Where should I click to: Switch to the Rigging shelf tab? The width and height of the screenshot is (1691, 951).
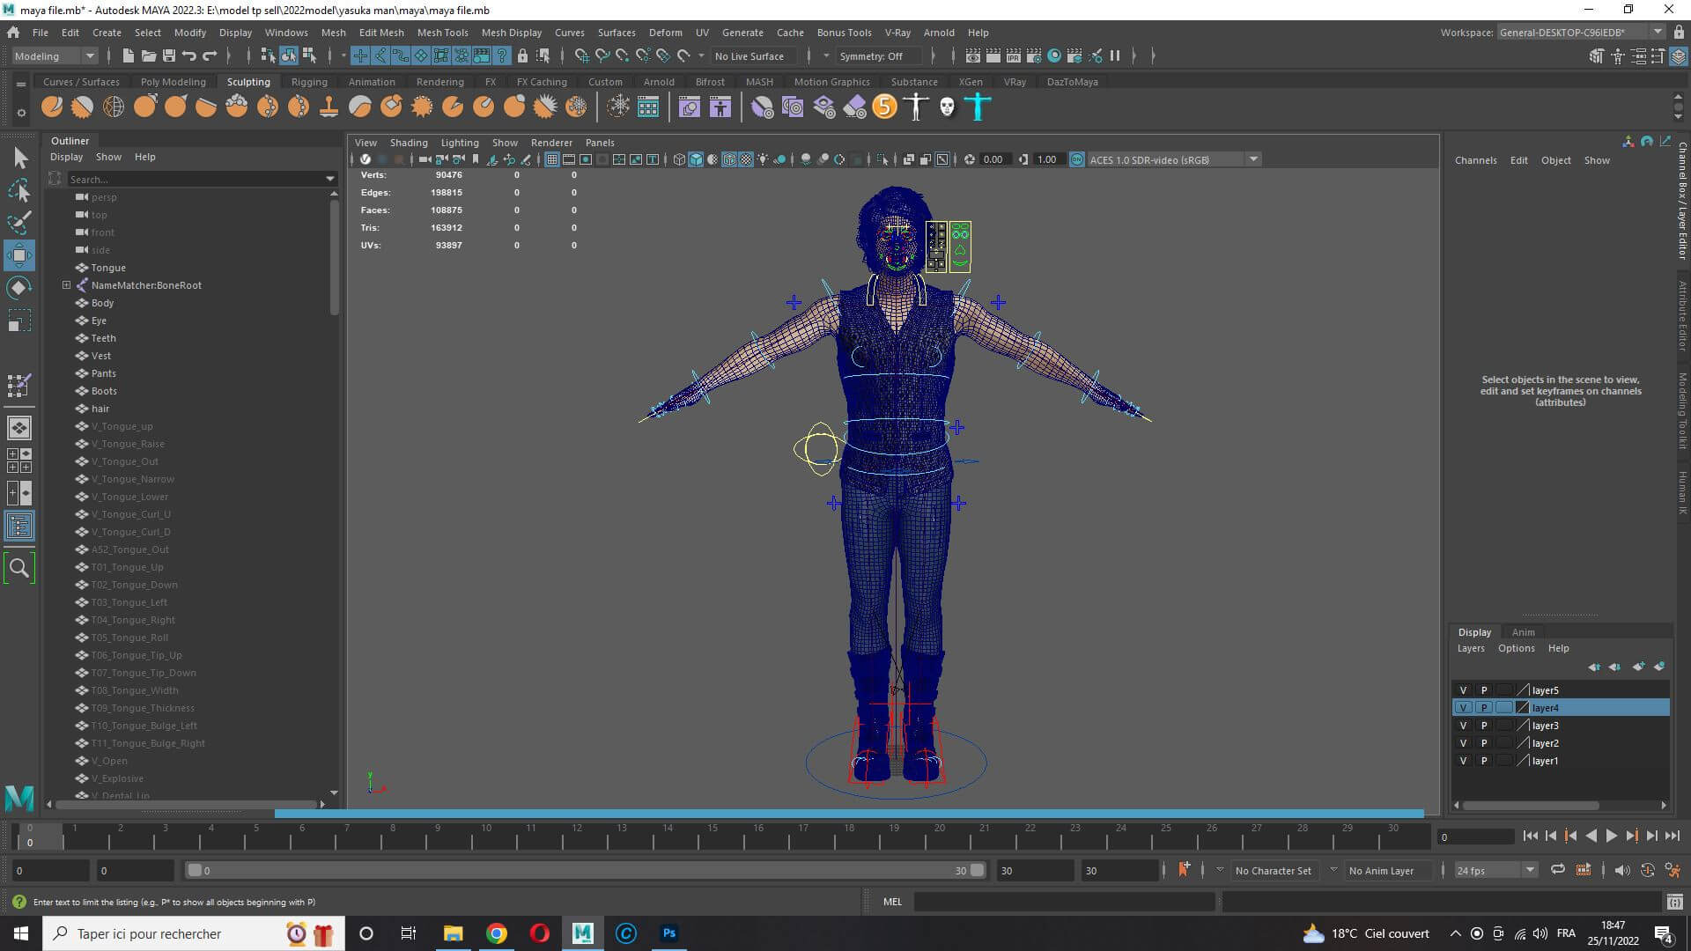(308, 82)
